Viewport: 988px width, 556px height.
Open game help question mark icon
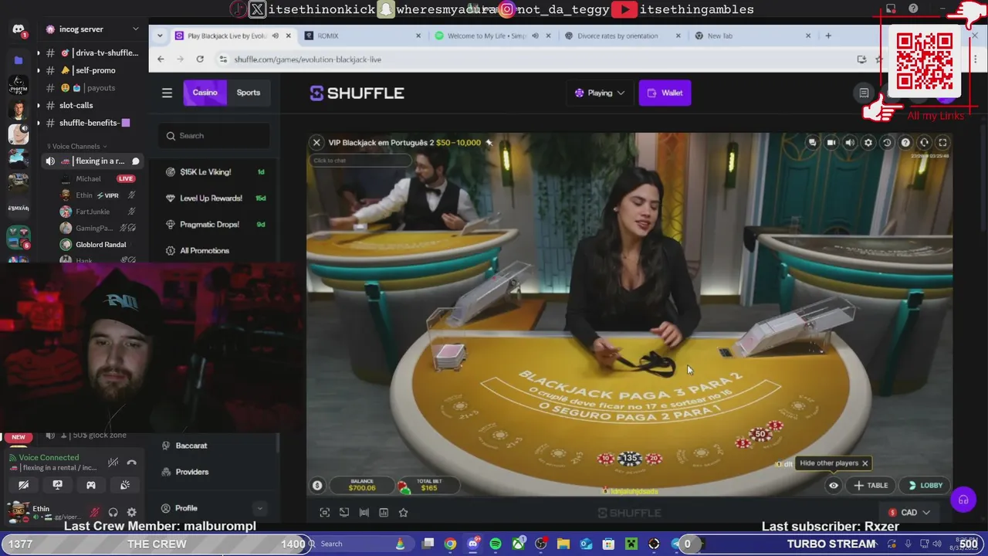tap(905, 142)
